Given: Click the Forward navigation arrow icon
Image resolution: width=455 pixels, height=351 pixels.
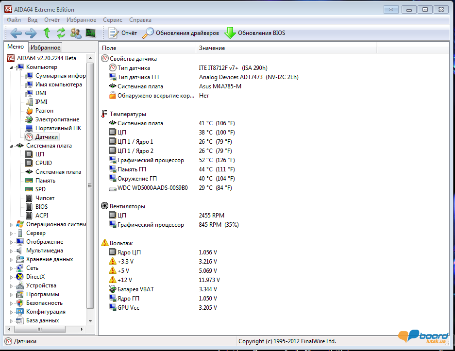Looking at the screenshot, I should click(31, 33).
